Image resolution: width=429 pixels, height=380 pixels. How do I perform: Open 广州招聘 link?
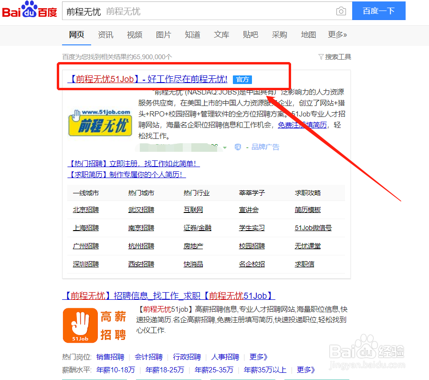pyautogui.click(x=85, y=246)
